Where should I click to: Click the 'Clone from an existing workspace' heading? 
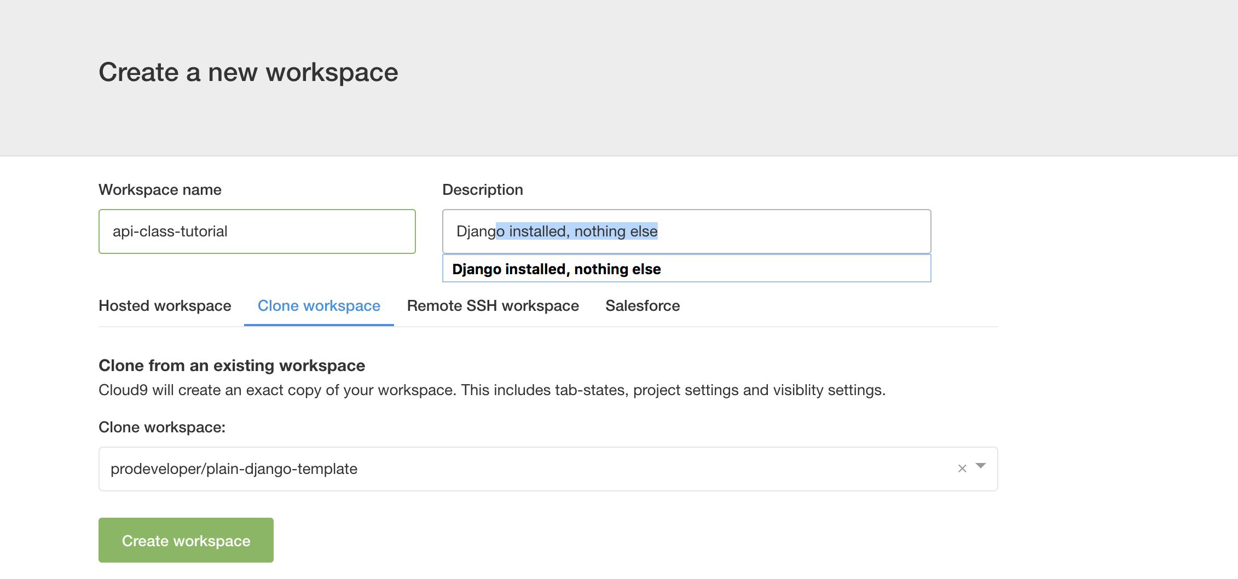coord(232,366)
